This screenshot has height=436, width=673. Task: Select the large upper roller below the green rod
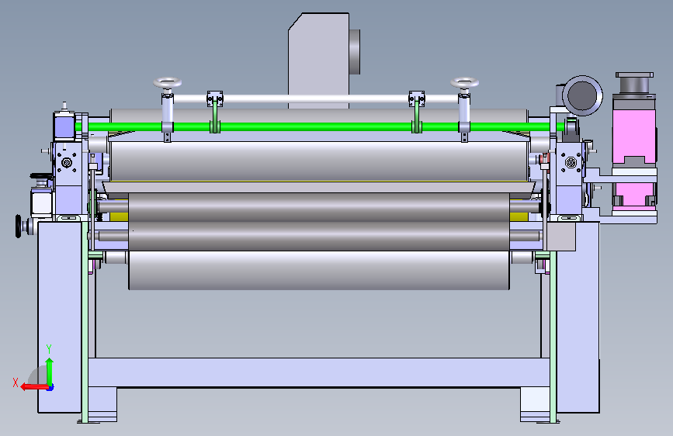[x=319, y=161]
